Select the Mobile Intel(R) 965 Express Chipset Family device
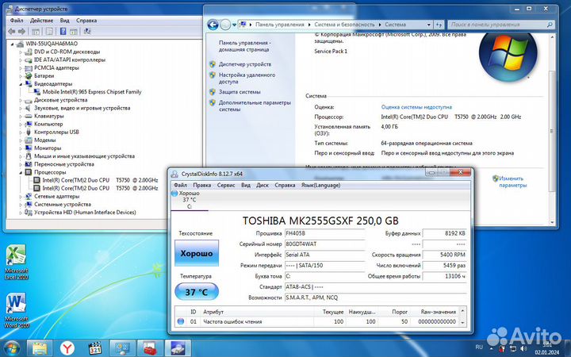Image resolution: width=571 pixels, height=357 pixels. (92, 92)
